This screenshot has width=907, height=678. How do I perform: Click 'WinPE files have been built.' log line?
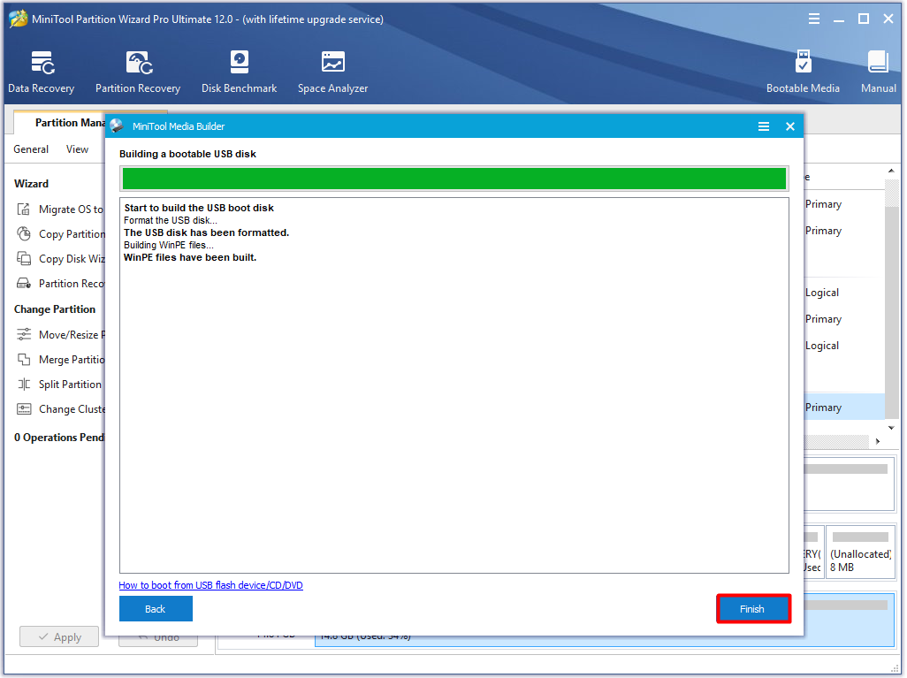coord(190,257)
